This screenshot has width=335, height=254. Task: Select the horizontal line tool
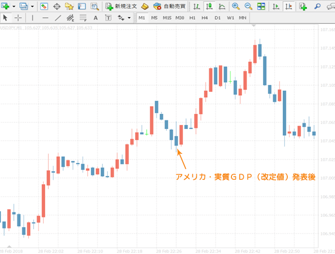click(45, 18)
